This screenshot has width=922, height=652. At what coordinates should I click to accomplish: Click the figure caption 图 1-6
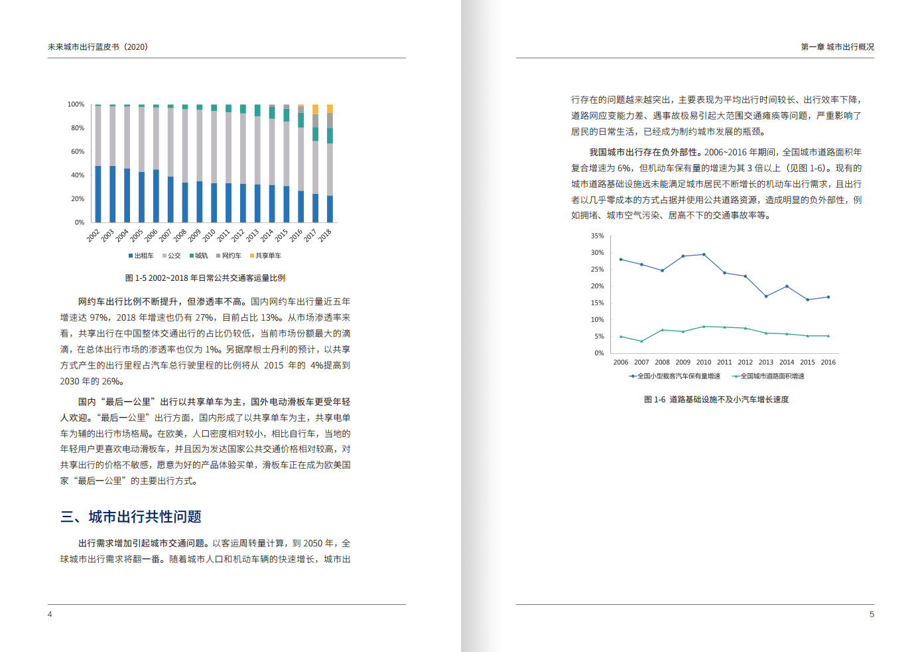pyautogui.click(x=716, y=400)
